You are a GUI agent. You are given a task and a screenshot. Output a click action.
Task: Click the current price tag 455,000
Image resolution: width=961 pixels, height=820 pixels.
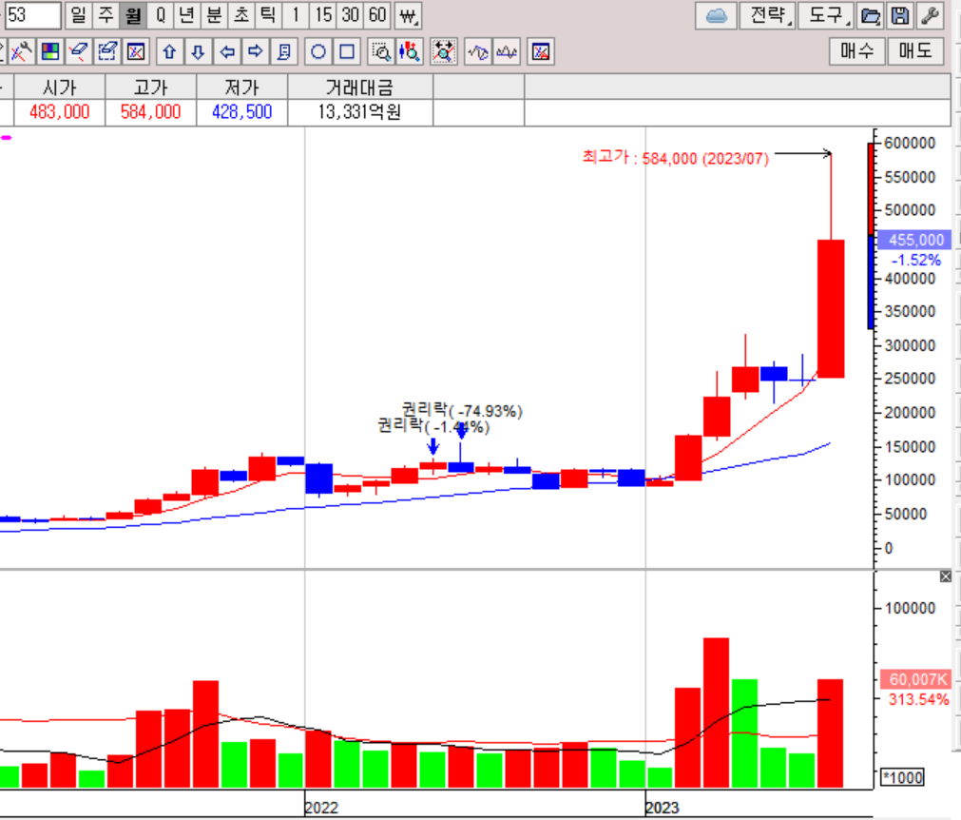point(914,240)
